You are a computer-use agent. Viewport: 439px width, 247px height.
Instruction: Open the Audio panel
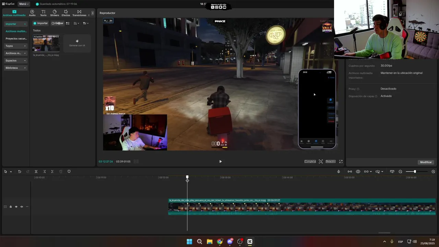click(32, 13)
